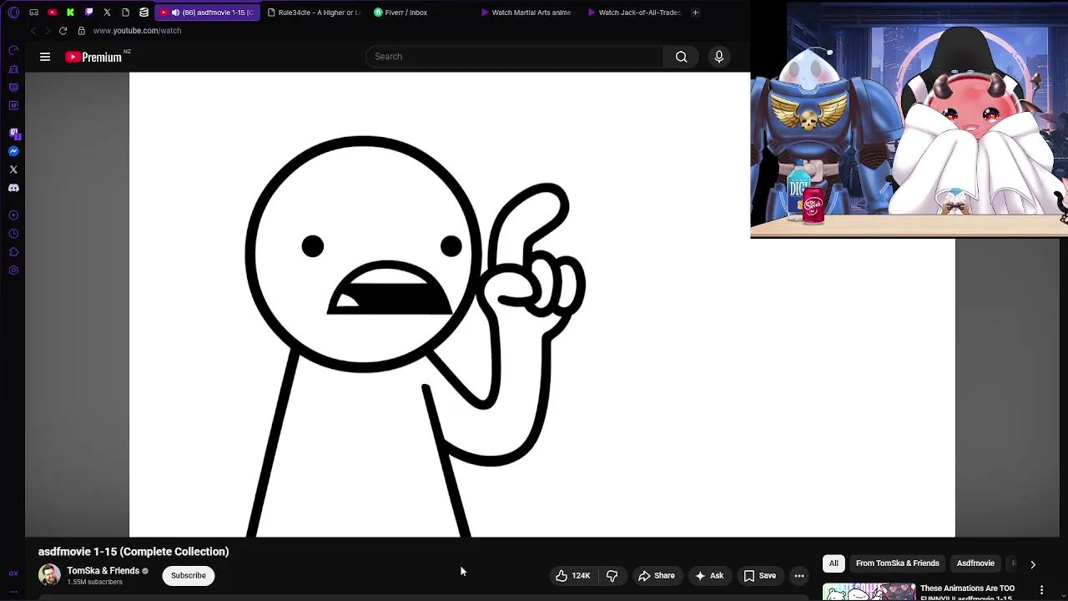Open Messenger in the sidebar

click(x=13, y=151)
